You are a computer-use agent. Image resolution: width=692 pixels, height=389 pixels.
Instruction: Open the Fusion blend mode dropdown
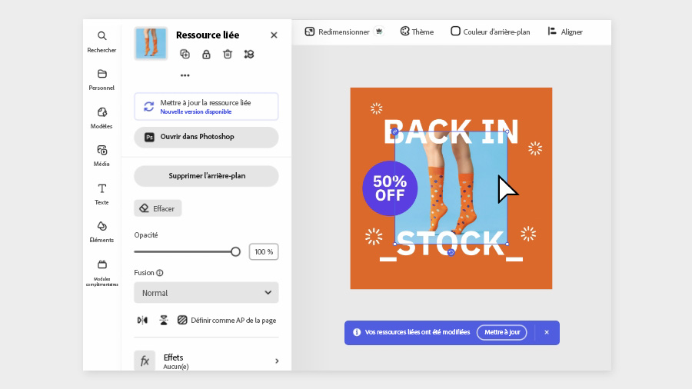pyautogui.click(x=206, y=293)
